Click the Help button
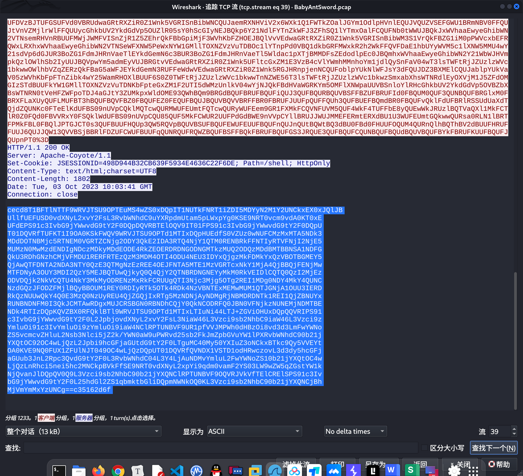The height and width of the screenshot is (476, 523). (x=499, y=464)
